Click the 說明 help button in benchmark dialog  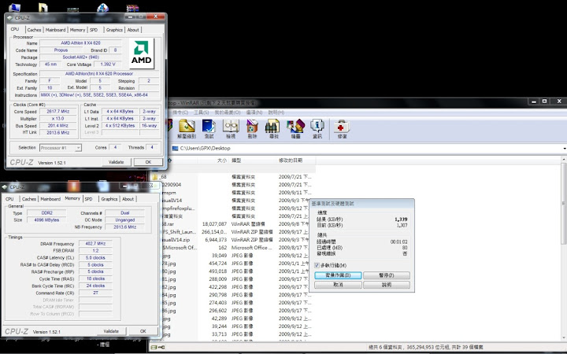[387, 285]
